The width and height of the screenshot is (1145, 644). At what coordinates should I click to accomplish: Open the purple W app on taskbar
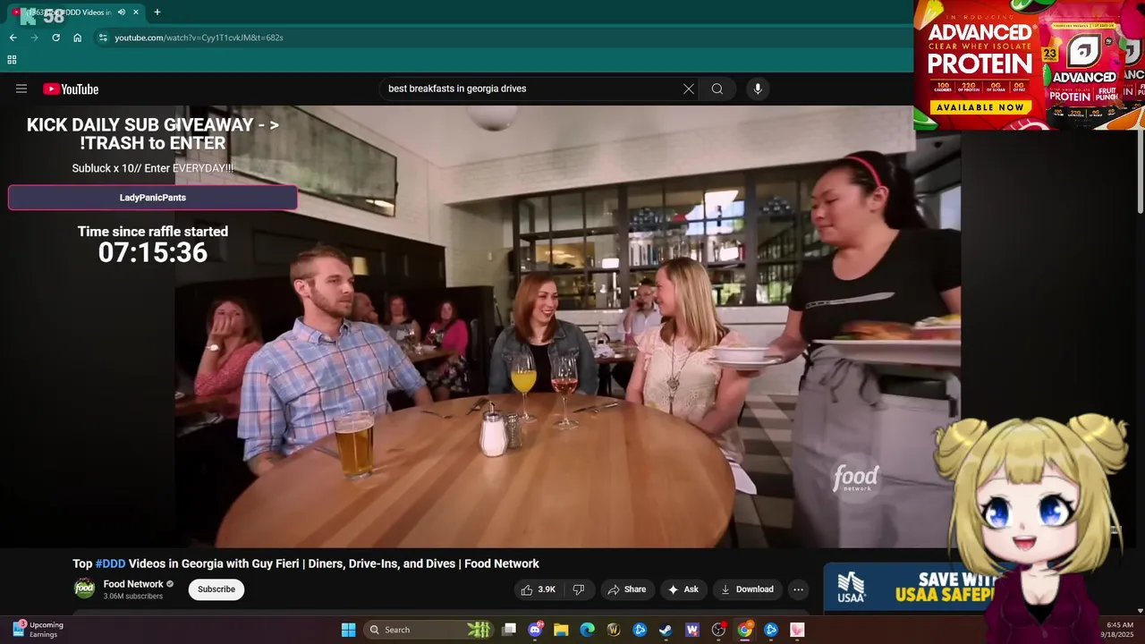(x=691, y=630)
